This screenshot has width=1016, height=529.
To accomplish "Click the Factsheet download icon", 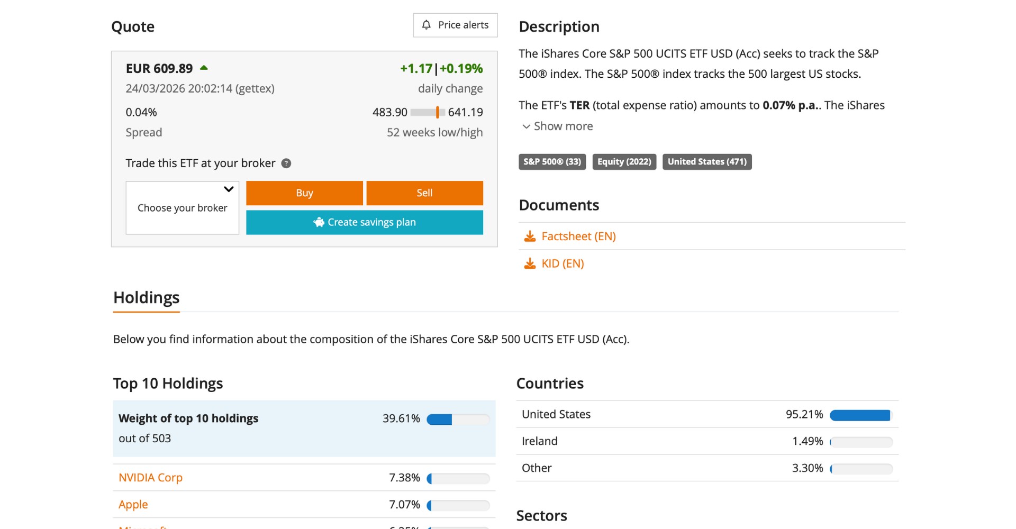I will pyautogui.click(x=529, y=236).
